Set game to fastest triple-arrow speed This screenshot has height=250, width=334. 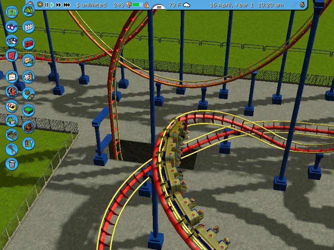pos(66,5)
